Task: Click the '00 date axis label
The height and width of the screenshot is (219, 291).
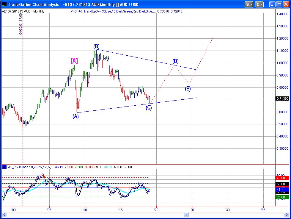Action: (x=13, y=210)
